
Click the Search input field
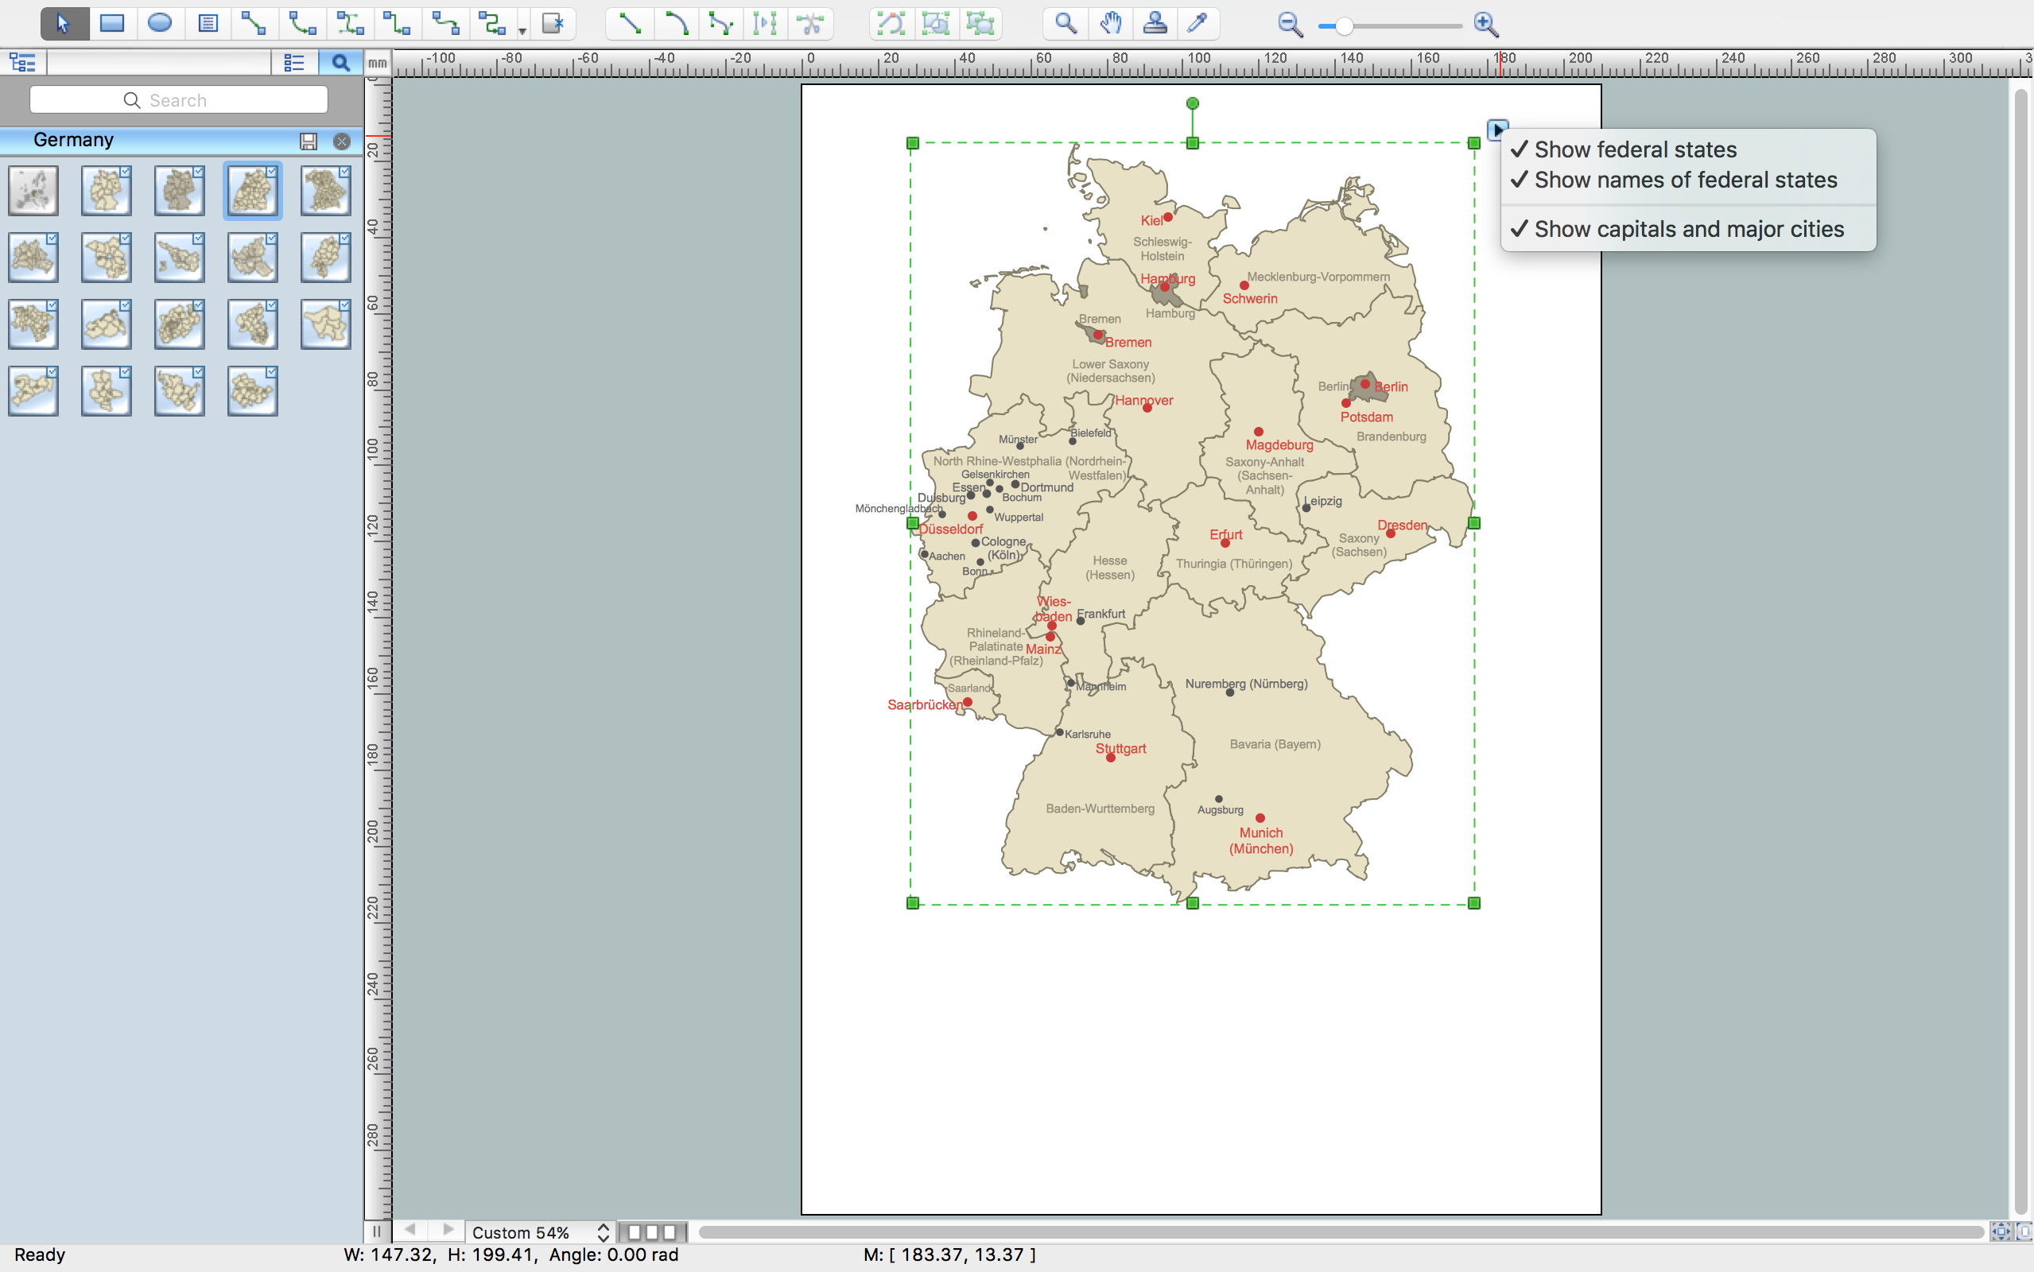[x=180, y=99]
